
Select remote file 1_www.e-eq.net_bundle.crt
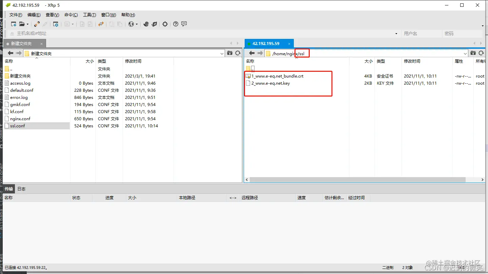pos(277,76)
